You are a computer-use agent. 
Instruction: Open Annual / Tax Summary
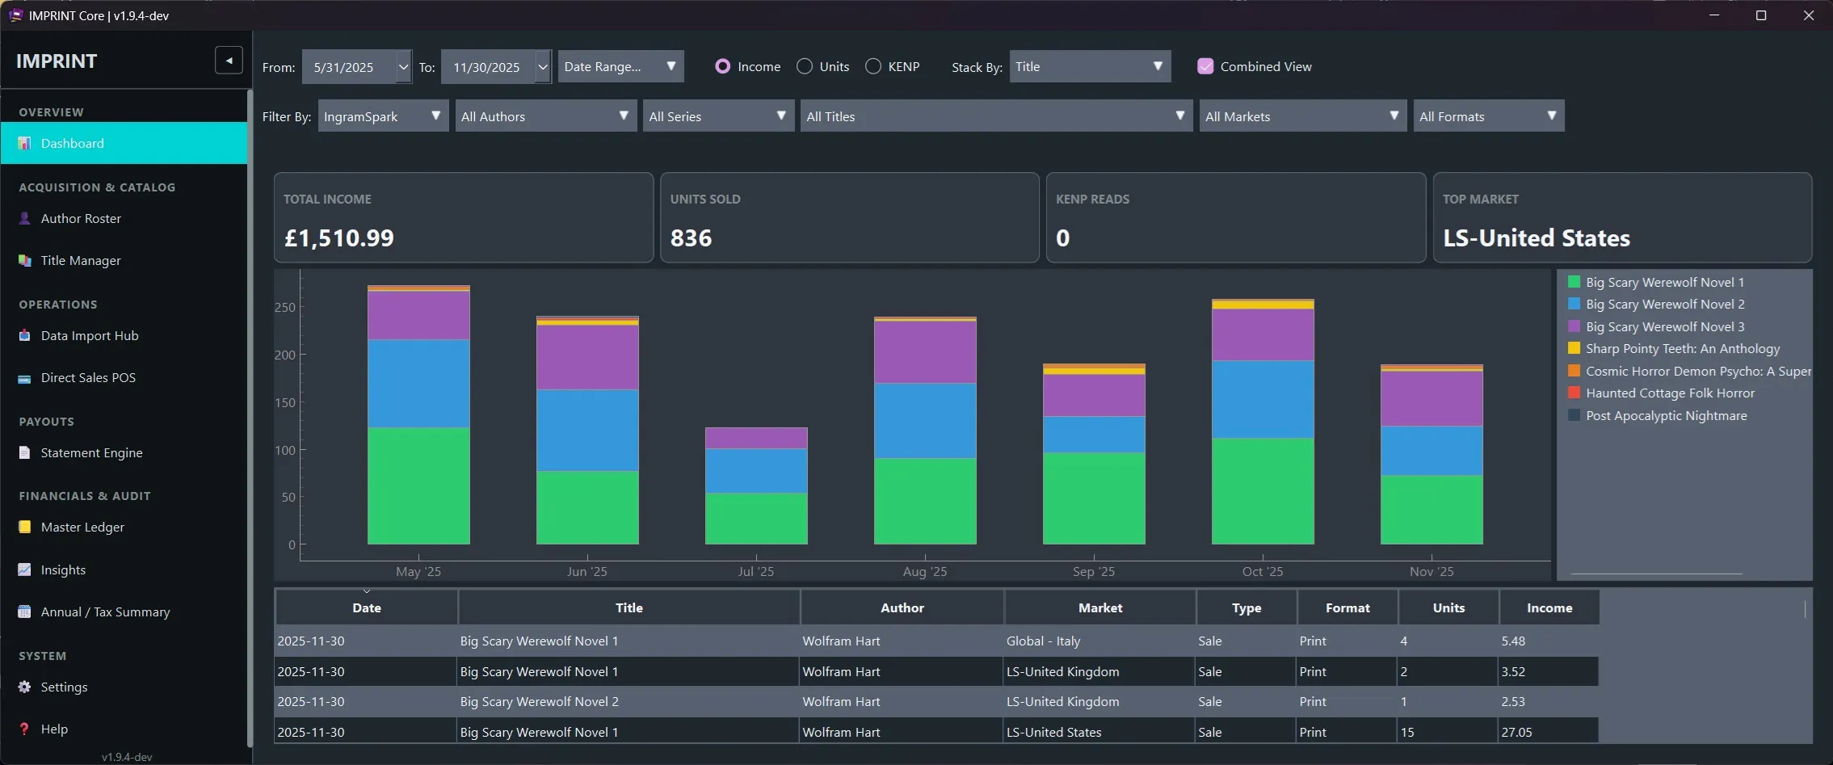(124, 612)
